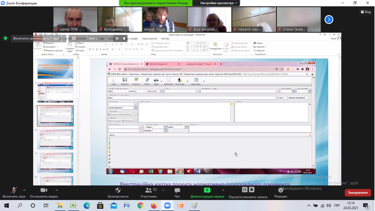The image size is (375, 211).
Task: Open Mail app from the taskbar
Action: coord(113,206)
